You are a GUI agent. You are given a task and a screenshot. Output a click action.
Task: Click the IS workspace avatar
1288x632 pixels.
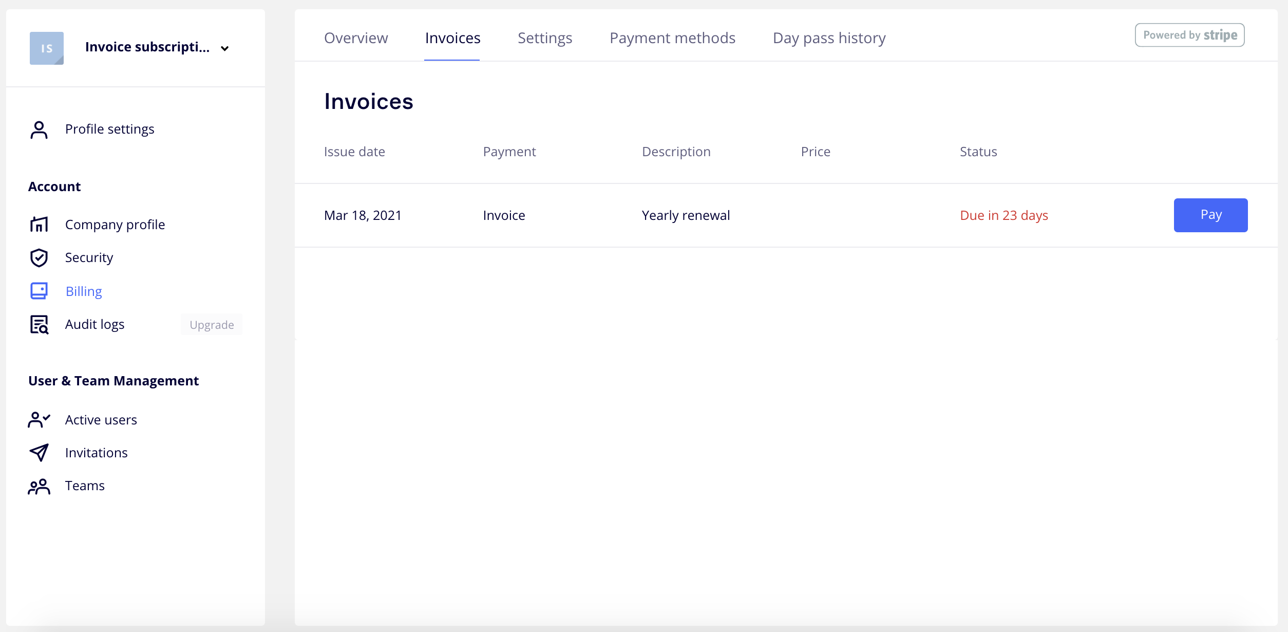pyautogui.click(x=47, y=48)
